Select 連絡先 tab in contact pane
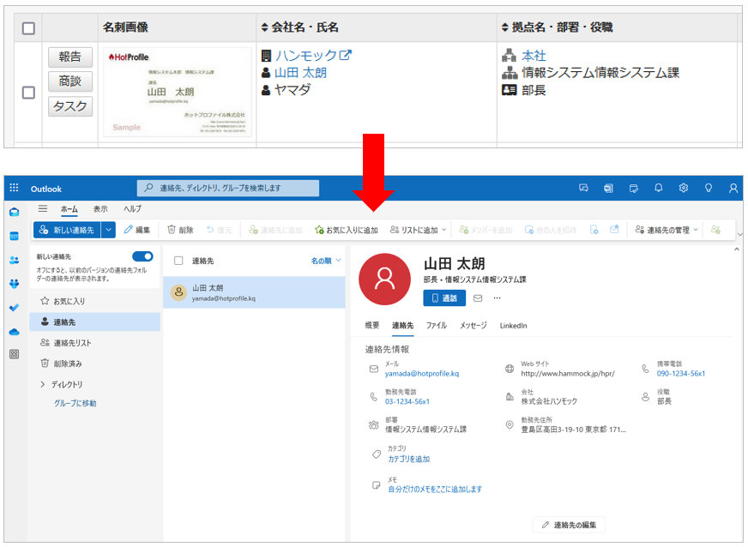 (x=402, y=325)
